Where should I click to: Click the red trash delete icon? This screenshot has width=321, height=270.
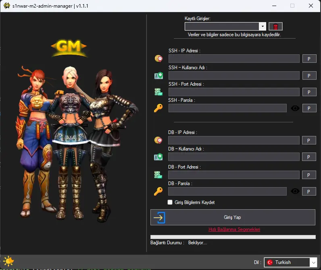click(x=275, y=27)
